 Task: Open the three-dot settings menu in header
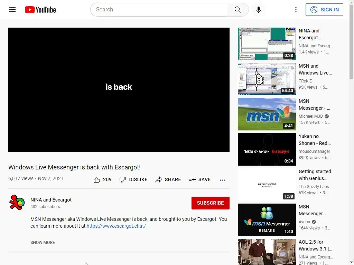pyautogui.click(x=296, y=10)
